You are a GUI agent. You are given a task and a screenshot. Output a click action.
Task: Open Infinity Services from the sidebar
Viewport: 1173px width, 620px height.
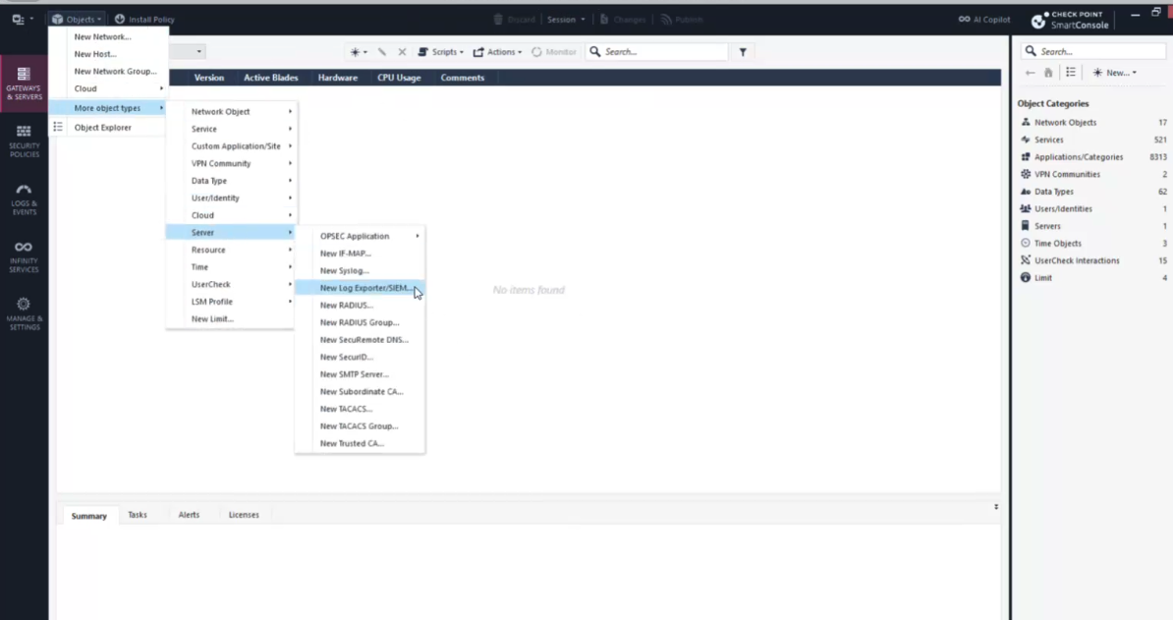[24, 256]
